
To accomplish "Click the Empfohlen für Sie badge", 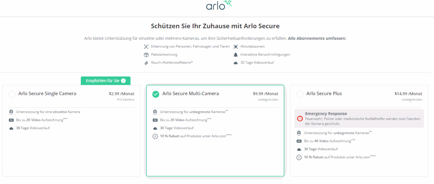I will (x=106, y=81).
